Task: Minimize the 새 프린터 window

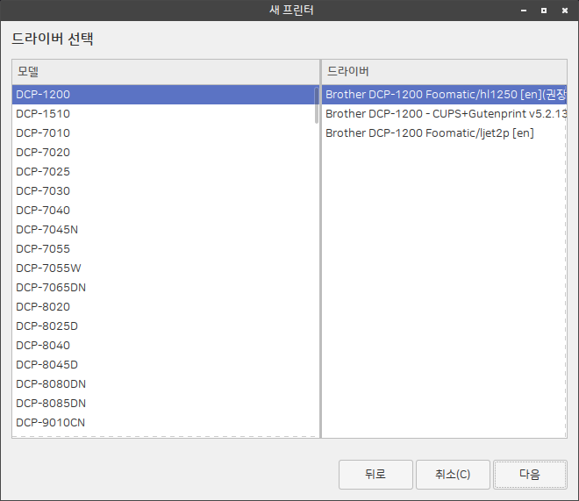Action: pyautogui.click(x=525, y=11)
